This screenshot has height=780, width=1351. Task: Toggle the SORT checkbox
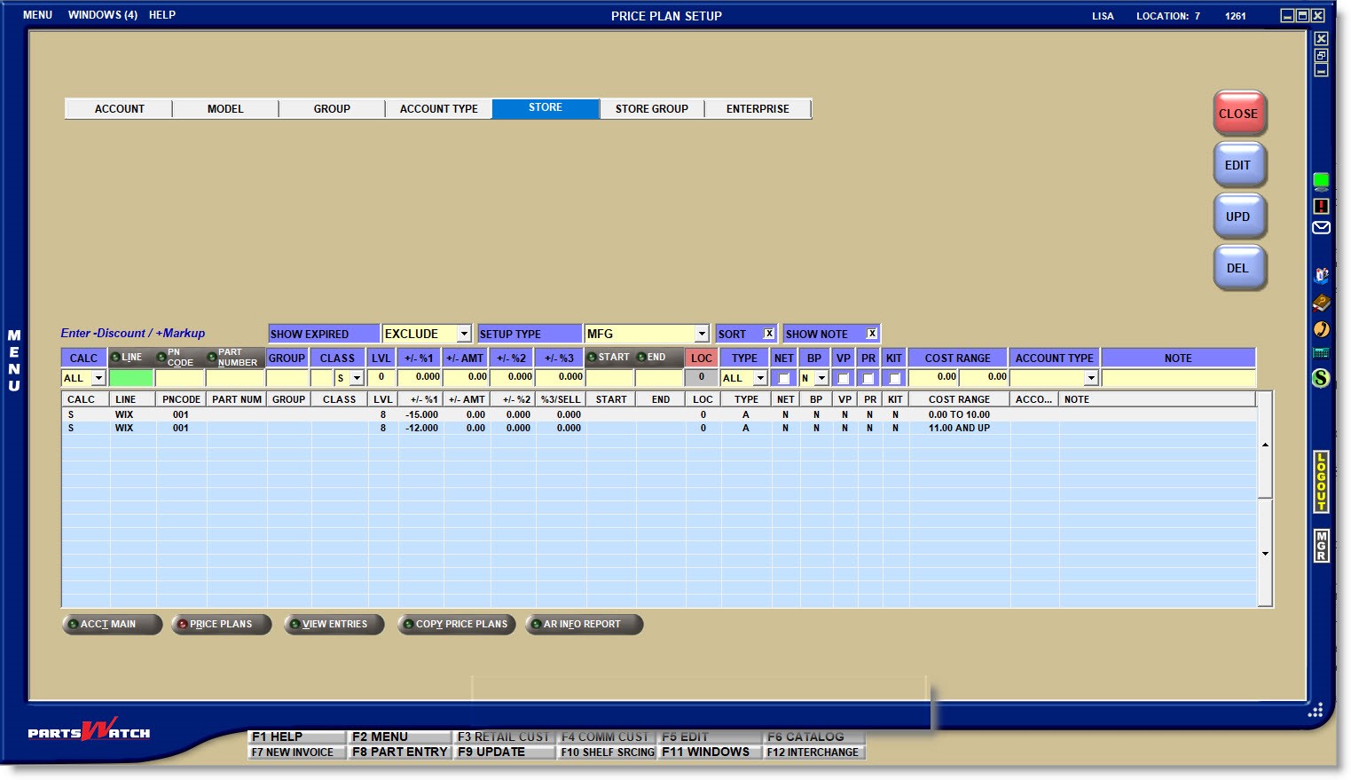click(769, 334)
